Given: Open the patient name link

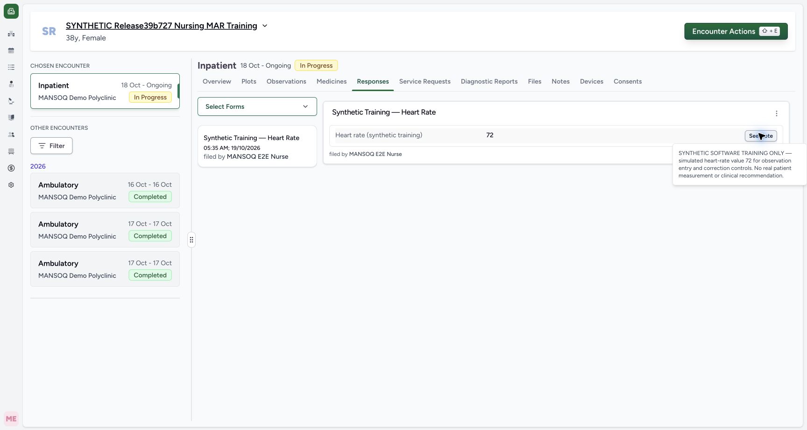Looking at the screenshot, I should tap(162, 26).
